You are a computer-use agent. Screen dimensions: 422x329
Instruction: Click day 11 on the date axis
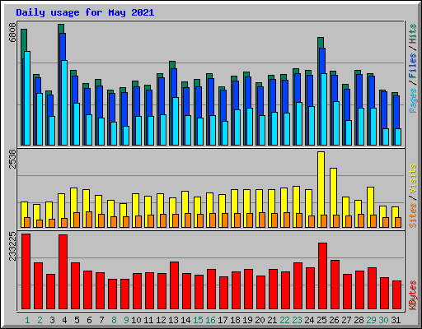click(148, 320)
